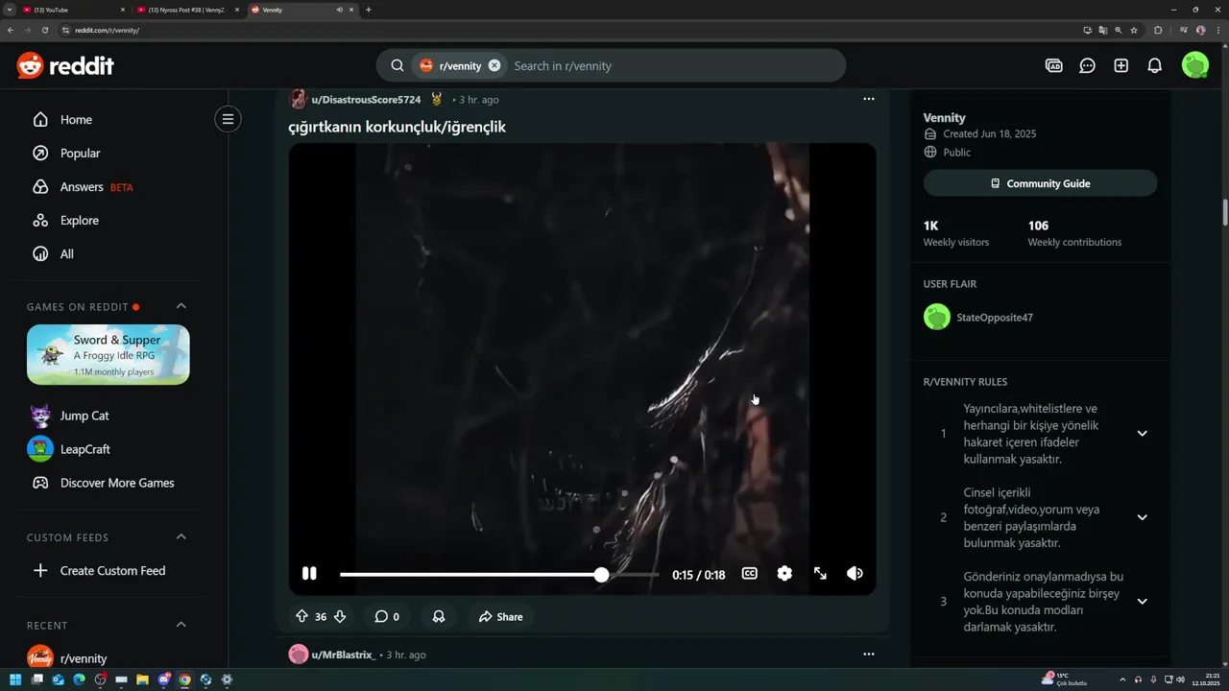
Task: Open u/DisastrousScore5724 profile
Action: click(366, 100)
